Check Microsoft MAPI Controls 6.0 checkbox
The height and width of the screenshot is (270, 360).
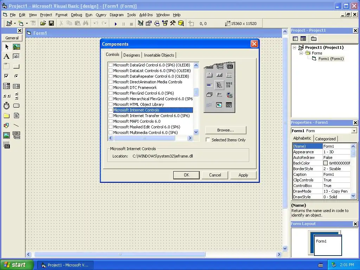[x=110, y=121]
